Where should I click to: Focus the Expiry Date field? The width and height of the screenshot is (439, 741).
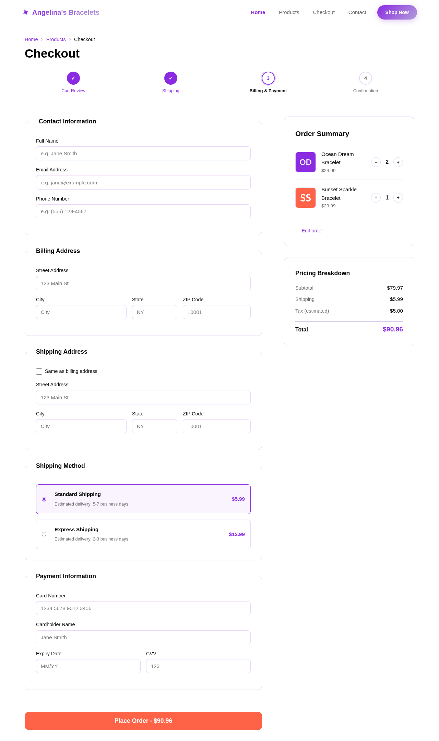pos(88,666)
